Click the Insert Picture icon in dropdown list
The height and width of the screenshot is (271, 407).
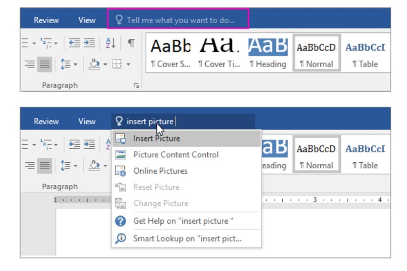(121, 138)
